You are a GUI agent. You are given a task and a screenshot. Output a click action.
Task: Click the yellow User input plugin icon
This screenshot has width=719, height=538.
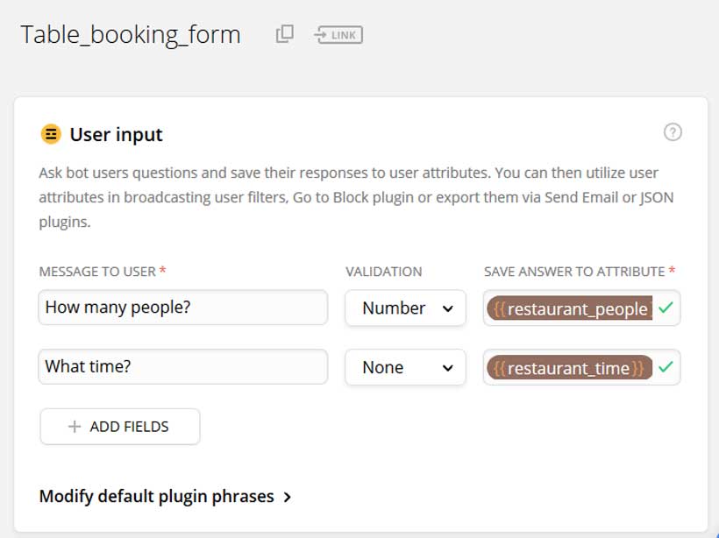(x=51, y=134)
